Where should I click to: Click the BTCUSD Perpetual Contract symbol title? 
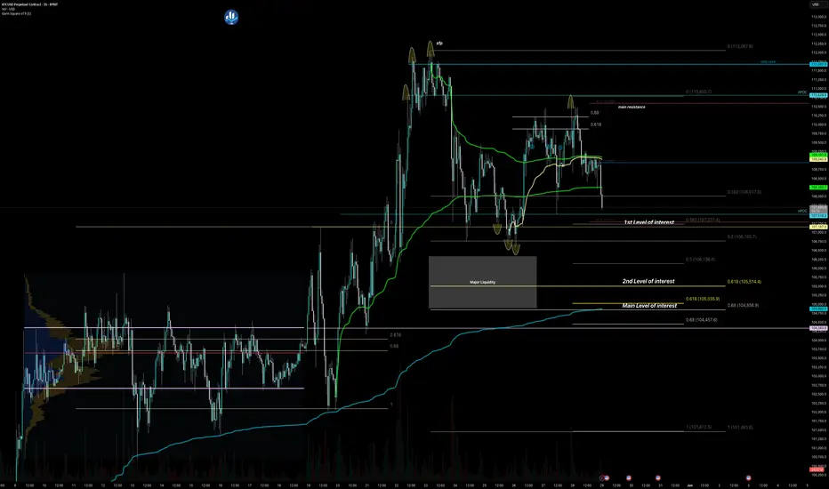29,4
